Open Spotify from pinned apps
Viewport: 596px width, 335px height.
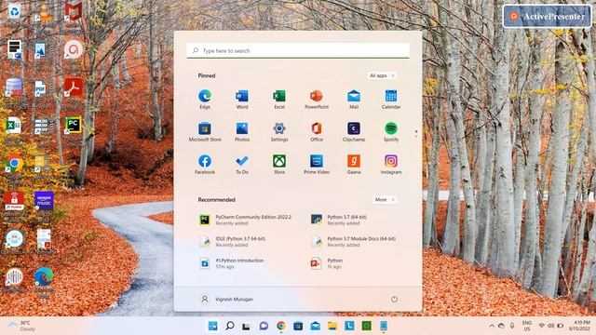(391, 132)
